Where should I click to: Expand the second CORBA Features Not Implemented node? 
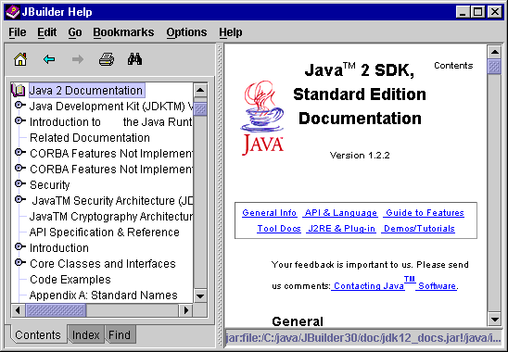point(19,168)
